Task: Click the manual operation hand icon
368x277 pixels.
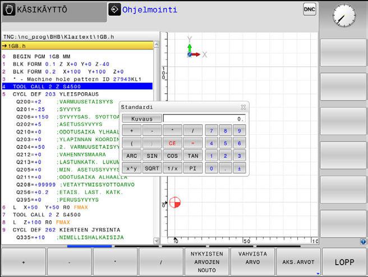Action: [x=9, y=10]
